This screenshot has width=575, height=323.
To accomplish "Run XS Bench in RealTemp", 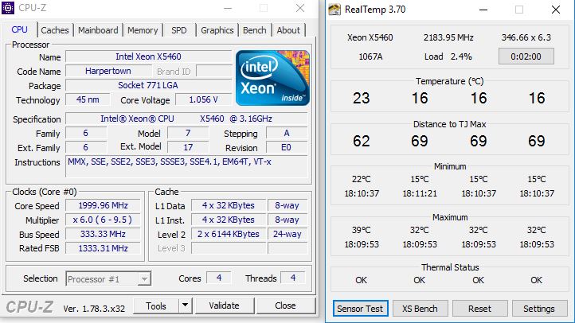I will click(420, 309).
